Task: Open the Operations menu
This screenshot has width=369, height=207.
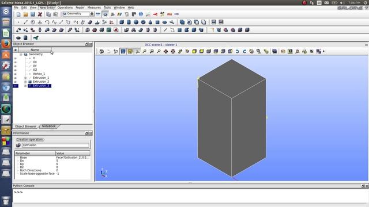Action: pyautogui.click(x=65, y=7)
